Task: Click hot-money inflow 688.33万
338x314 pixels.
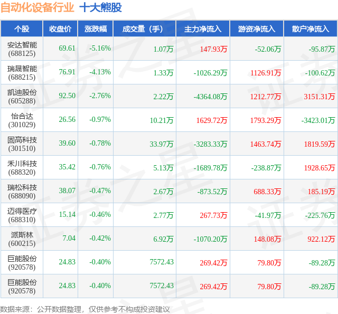Action: (267, 192)
